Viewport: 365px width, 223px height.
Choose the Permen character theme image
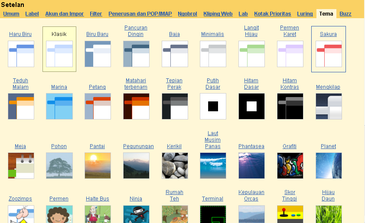point(59,214)
